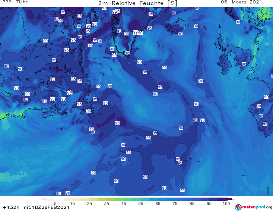Click the legend scale value 55

pyautogui.click(x=140, y=204)
